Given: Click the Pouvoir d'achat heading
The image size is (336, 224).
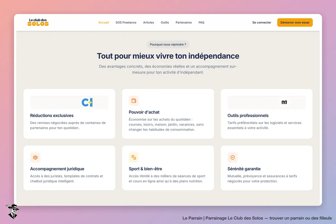Looking at the screenshot, I should tap(144, 112).
